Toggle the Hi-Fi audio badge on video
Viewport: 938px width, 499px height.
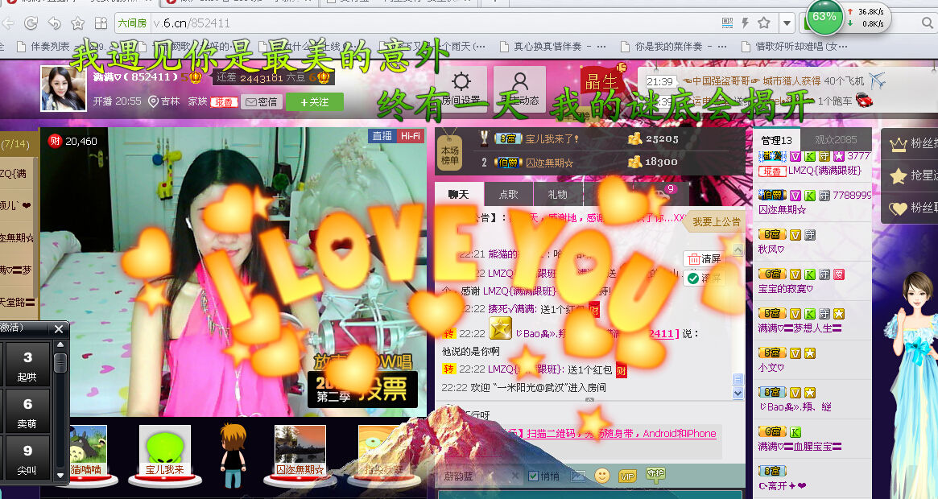(410, 136)
